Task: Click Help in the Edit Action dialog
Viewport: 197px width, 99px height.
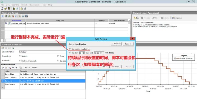Action: tap(75, 67)
